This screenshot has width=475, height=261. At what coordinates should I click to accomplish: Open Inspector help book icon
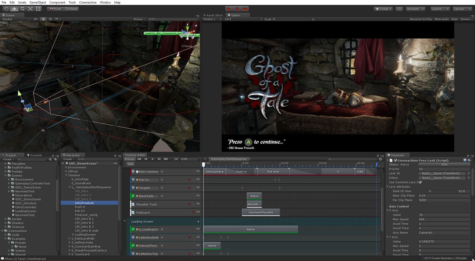point(464,160)
